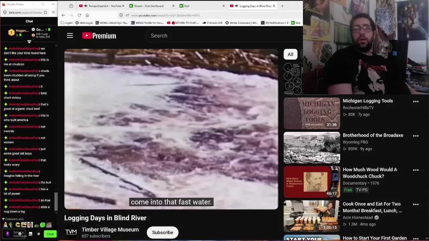
Task: Open How Much Wood Would A Woodchuck Chuck thumbnail
Action: point(312,182)
